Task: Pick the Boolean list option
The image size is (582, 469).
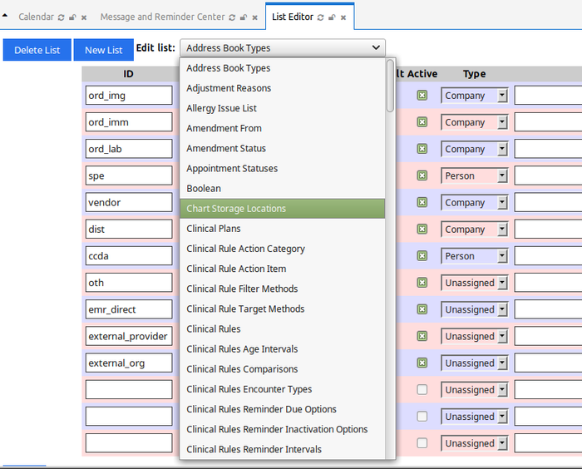Action: click(283, 188)
